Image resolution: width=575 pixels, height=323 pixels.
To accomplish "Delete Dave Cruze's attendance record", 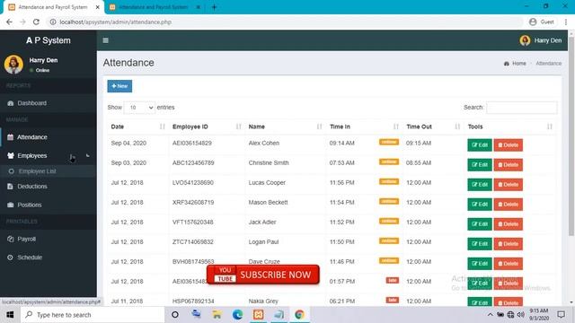I will (x=509, y=264).
